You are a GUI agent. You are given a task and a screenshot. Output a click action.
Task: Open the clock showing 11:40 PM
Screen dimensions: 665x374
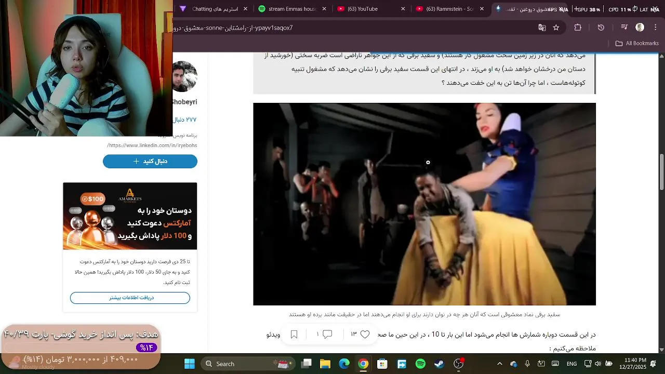tap(632, 364)
